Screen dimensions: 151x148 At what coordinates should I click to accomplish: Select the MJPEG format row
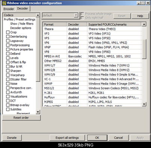tap(92, 102)
